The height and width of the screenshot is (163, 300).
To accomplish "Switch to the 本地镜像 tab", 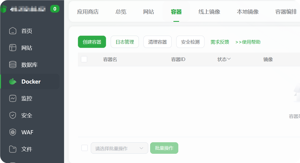I will tap(247, 12).
